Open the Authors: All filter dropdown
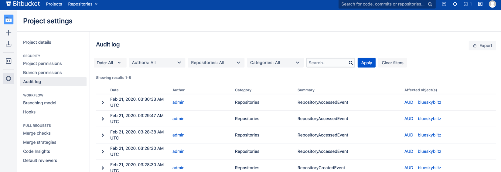 click(157, 63)
